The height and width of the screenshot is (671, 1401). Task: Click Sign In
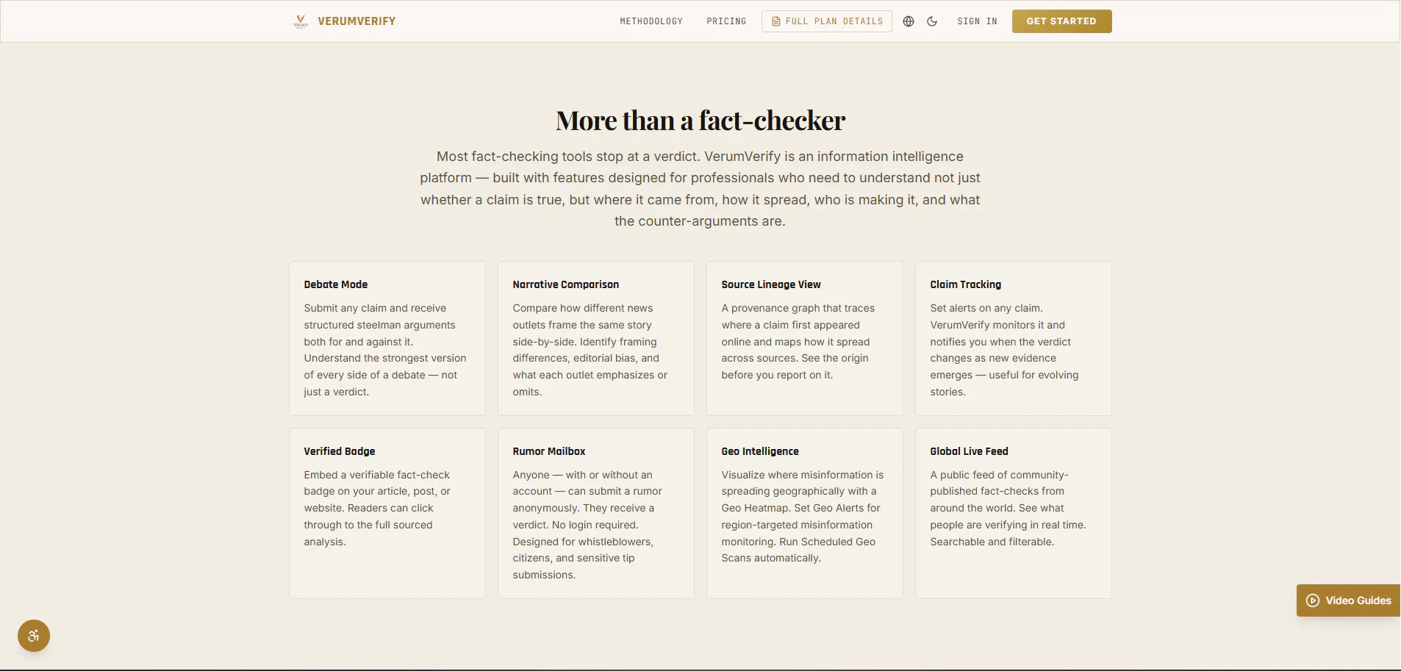point(977,21)
